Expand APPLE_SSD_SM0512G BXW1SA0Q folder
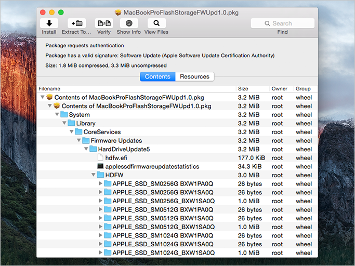Viewport: 355px width, 266px height. coord(100,218)
